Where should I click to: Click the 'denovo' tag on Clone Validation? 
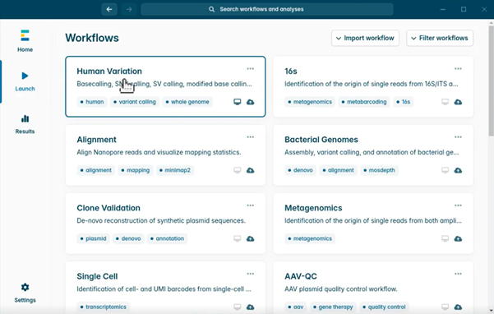[x=128, y=238]
